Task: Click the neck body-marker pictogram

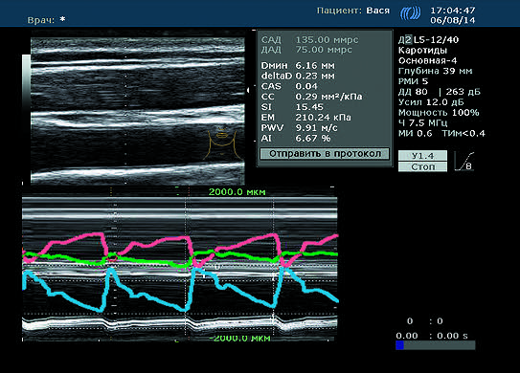Action: click(222, 143)
